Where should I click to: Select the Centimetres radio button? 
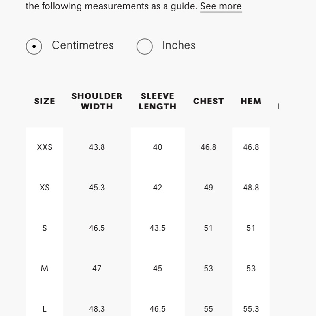tap(34, 46)
